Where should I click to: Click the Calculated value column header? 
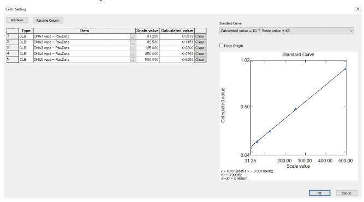coord(177,30)
